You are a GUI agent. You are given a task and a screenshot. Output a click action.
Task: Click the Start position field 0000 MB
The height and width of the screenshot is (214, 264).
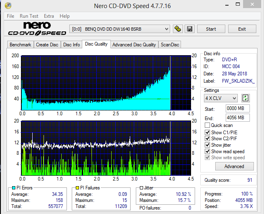click(237, 108)
